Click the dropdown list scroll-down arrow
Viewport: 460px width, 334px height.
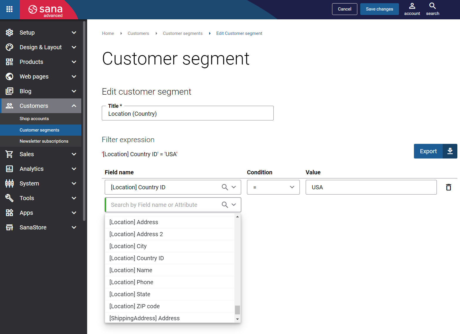[237, 319]
